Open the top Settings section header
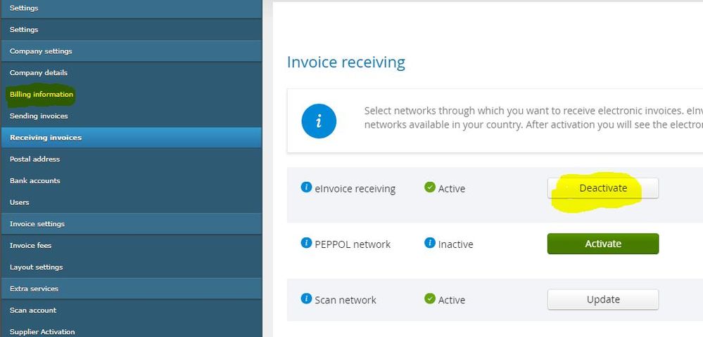This screenshot has width=703, height=337. [131, 8]
